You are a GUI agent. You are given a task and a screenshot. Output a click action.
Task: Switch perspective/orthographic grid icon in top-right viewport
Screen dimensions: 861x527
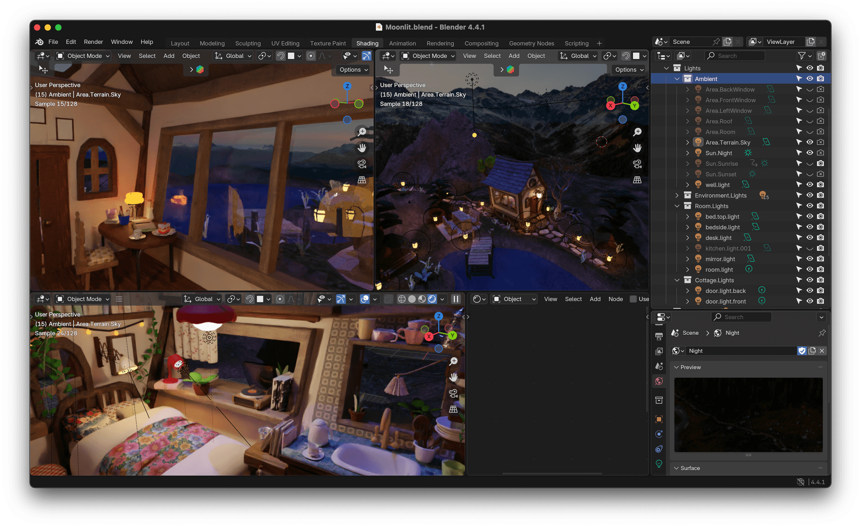click(x=637, y=180)
